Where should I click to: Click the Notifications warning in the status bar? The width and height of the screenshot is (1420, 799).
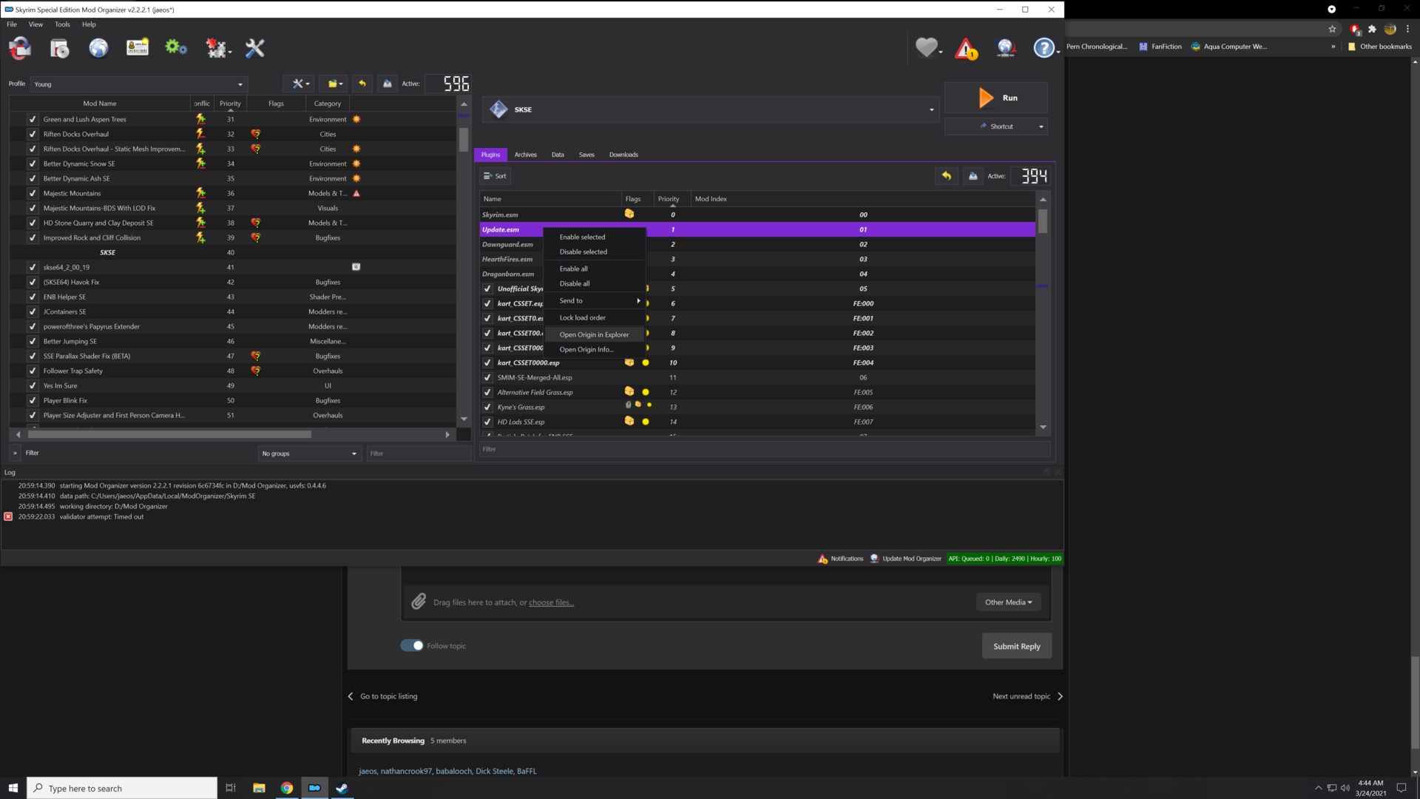841,559
